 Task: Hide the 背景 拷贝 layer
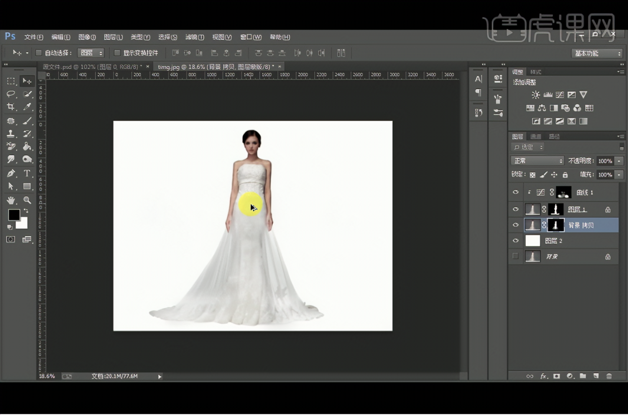[x=516, y=225]
